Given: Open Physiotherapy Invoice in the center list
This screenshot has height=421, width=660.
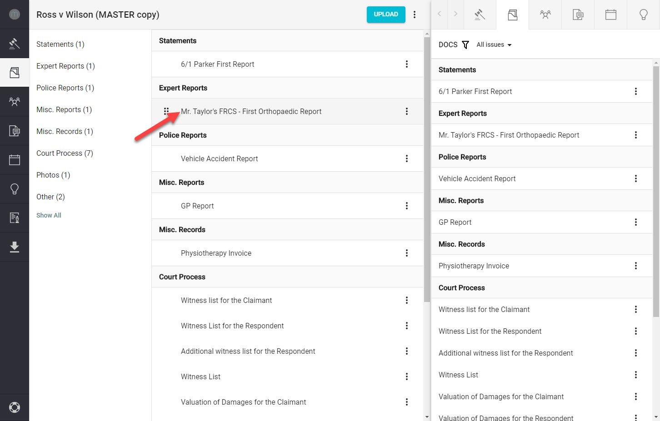Looking at the screenshot, I should [216, 253].
